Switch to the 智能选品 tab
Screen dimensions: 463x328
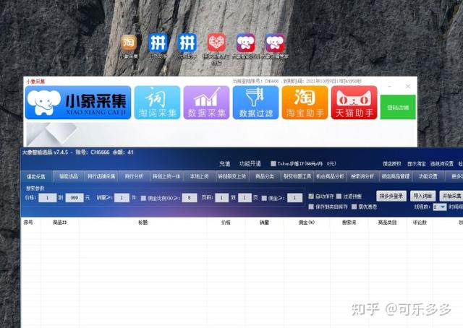click(69, 176)
